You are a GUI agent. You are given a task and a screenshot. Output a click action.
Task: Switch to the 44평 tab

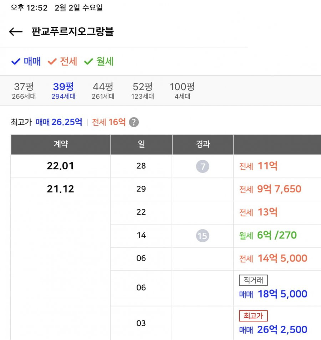click(x=103, y=91)
